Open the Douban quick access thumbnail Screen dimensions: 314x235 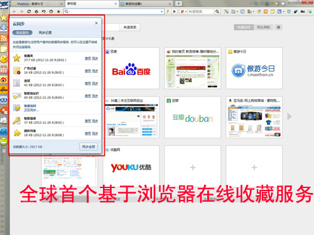(x=193, y=117)
